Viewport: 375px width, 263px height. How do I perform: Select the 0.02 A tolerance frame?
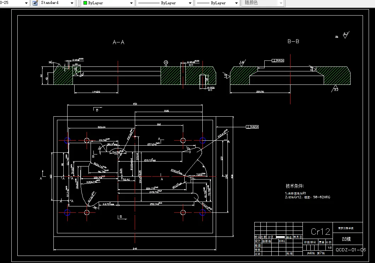click(x=252, y=127)
